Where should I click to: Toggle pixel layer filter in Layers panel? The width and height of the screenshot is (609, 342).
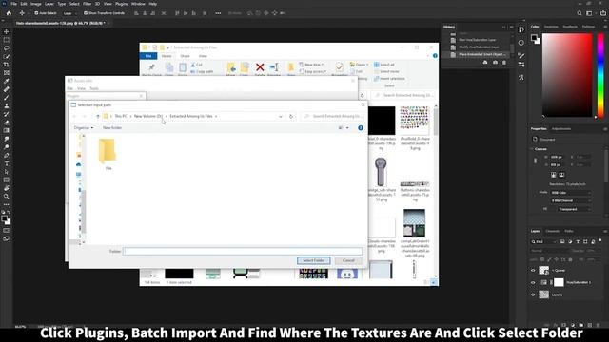click(x=562, y=241)
